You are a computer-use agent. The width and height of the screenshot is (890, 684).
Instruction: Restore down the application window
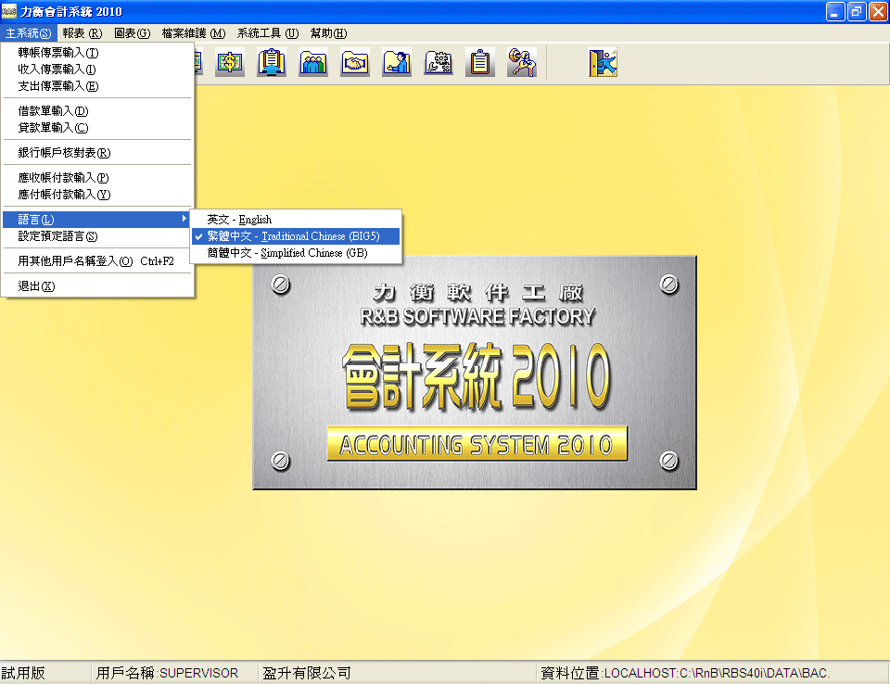857,11
